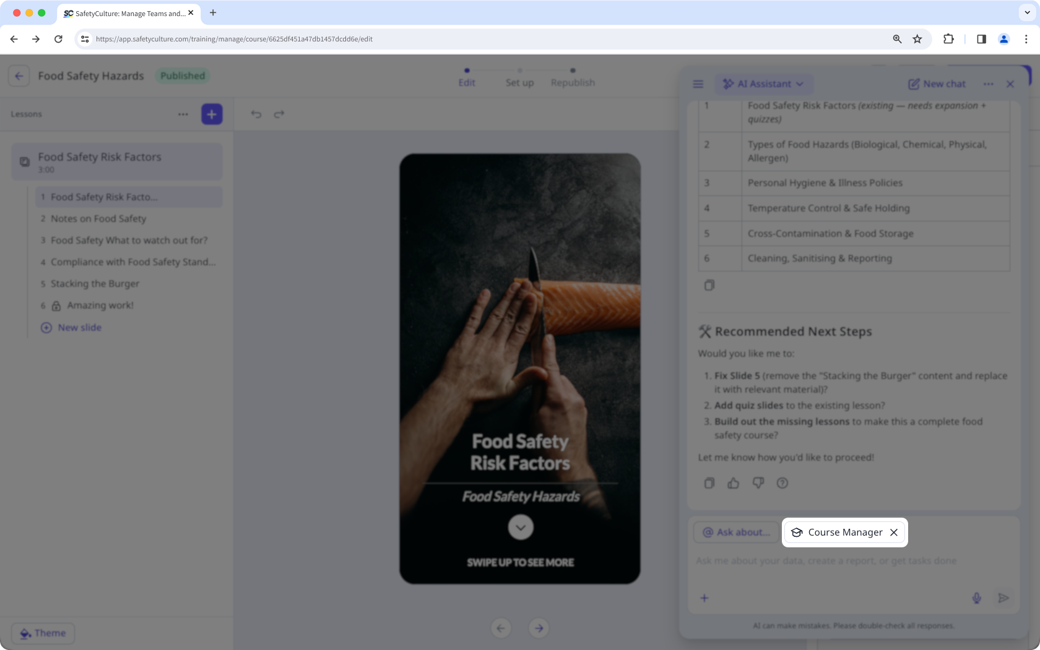1040x650 pixels.
Task: Open Chrome side panel icon
Action: [x=981, y=39]
